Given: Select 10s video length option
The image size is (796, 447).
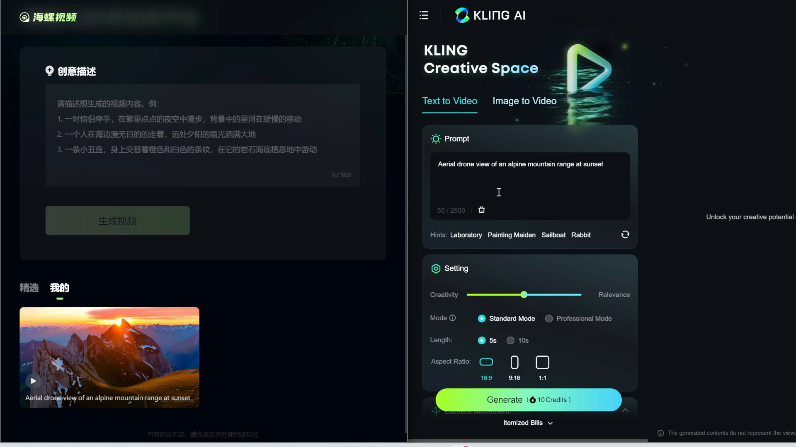Looking at the screenshot, I should click(x=511, y=340).
